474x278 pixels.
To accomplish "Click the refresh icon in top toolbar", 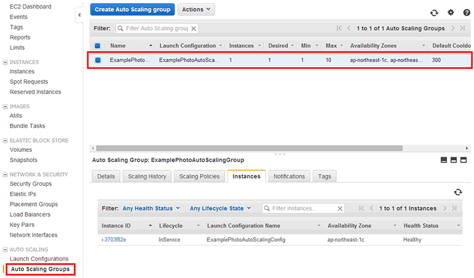I will coord(435,12).
